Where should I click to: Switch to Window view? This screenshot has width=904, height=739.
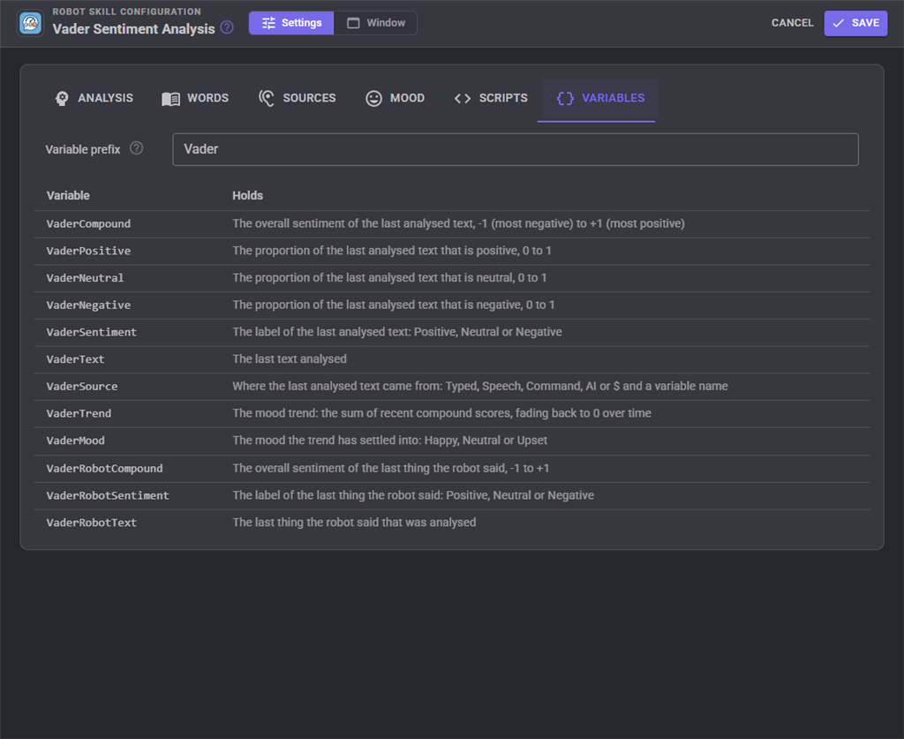tap(375, 23)
